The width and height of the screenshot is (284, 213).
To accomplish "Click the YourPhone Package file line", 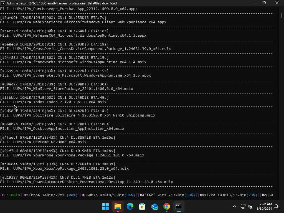I will tap(72, 155).
